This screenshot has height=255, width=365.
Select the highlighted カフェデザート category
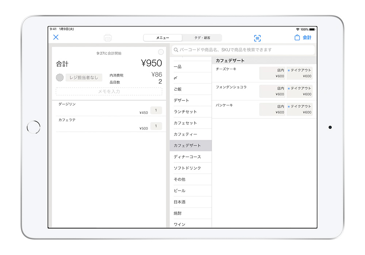point(191,146)
